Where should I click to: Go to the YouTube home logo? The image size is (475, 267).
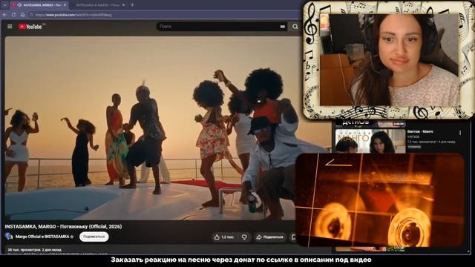(x=30, y=27)
